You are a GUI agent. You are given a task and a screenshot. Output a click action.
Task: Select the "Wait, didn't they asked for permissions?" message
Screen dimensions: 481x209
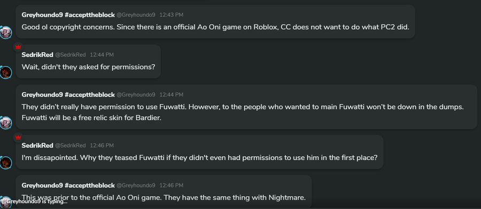88,61
